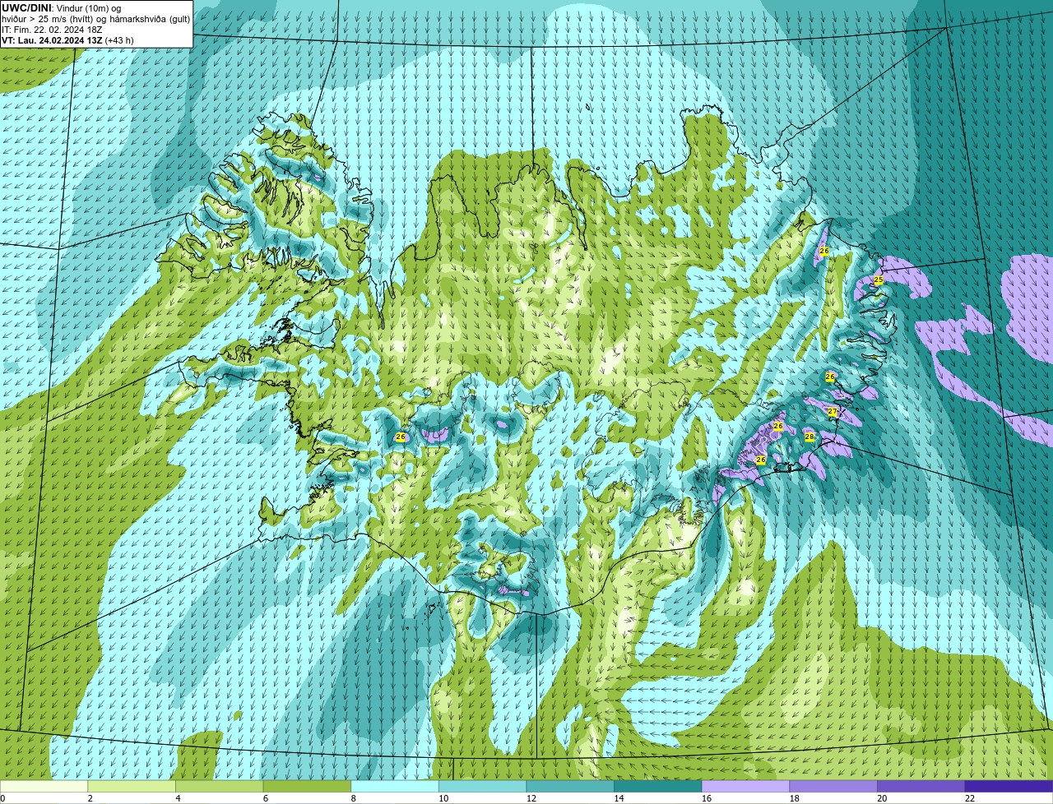Image resolution: width=1053 pixels, height=804 pixels.
Task: Click the legend tick label "12"
Action: pos(531,798)
